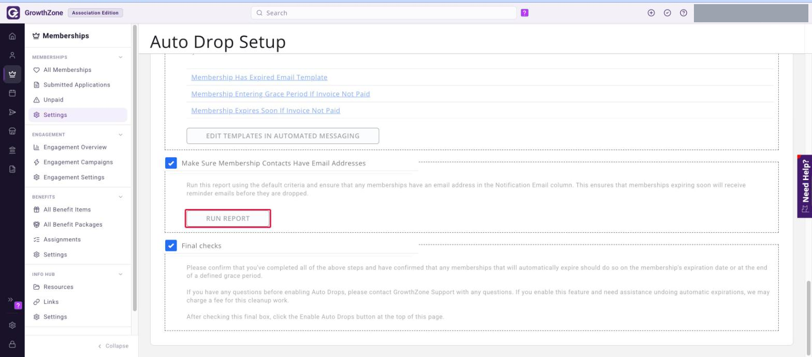Click the purple question badge in rail
The image size is (812, 357).
(x=18, y=306)
